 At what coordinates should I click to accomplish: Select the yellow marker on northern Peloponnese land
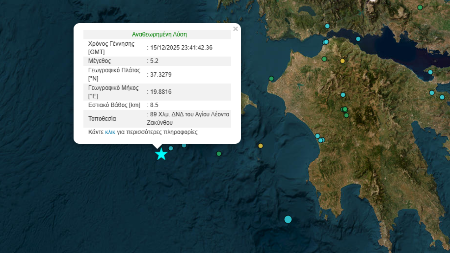tap(342, 61)
